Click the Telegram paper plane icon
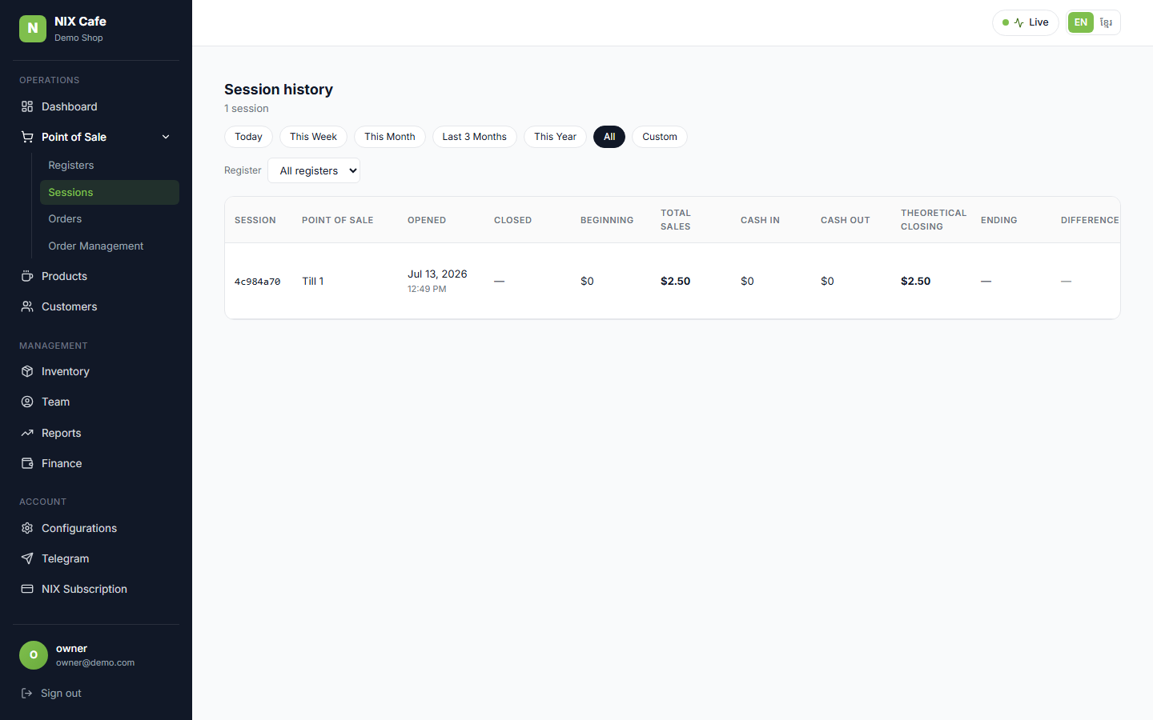This screenshot has width=1153, height=720. point(27,558)
